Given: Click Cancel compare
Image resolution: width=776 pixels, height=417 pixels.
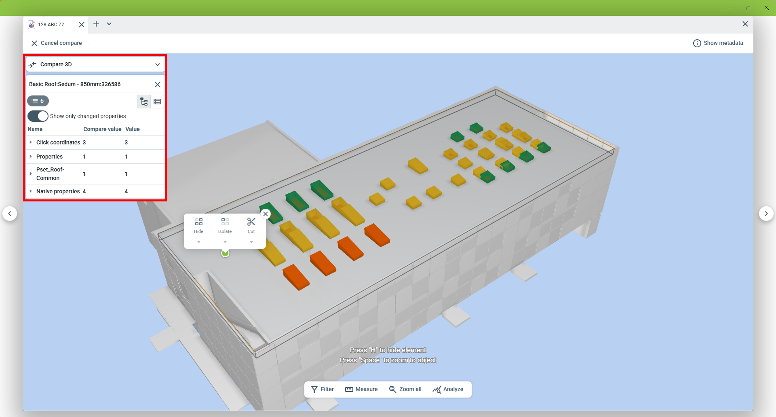Looking at the screenshot, I should click(x=57, y=43).
